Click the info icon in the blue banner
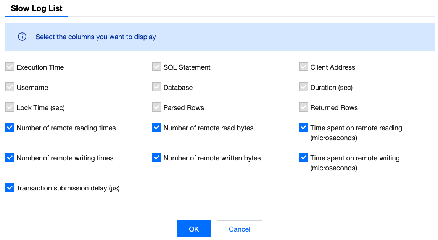Screen dimensions: 438x240 pos(22,37)
